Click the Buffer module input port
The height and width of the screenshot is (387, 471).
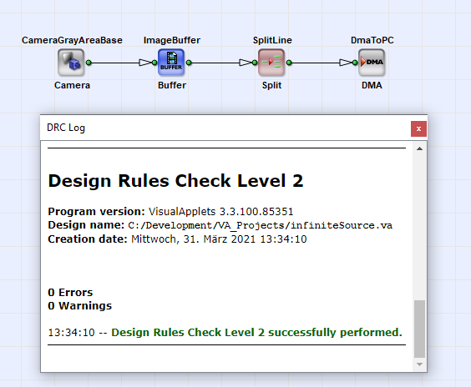[154, 63]
